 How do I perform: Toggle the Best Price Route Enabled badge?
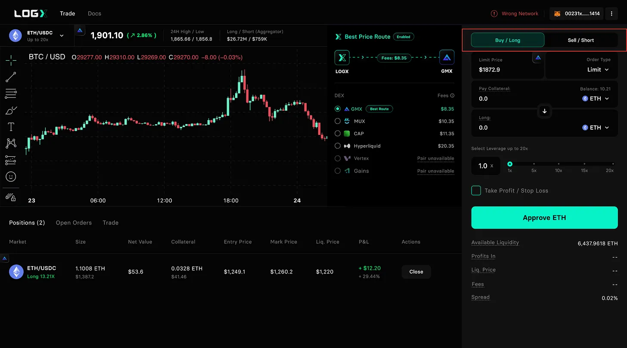(x=404, y=37)
